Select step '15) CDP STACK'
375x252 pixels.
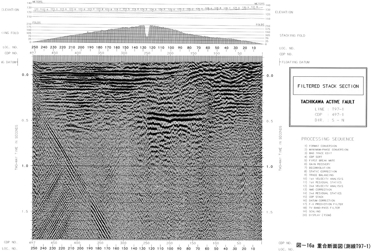(x=313, y=197)
